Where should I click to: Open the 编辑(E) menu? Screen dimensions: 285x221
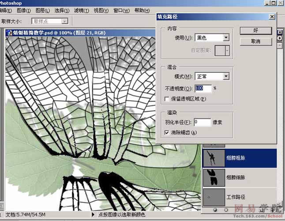click(6, 11)
